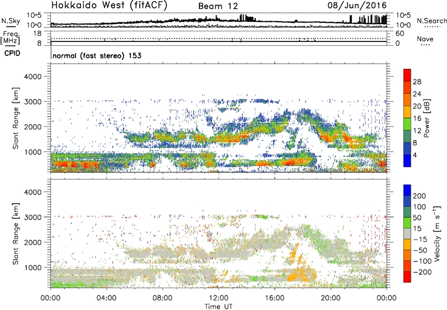
Task: Click the red bottom of velocity colorbar
Action: pyautogui.click(x=407, y=277)
